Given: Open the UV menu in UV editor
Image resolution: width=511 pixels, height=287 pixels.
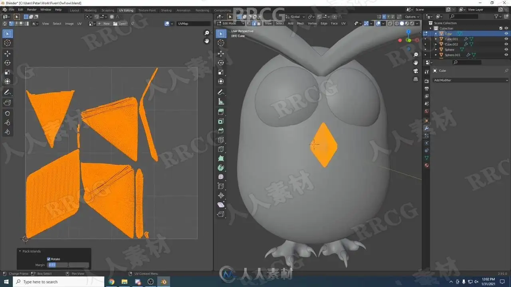Looking at the screenshot, I should [x=79, y=24].
